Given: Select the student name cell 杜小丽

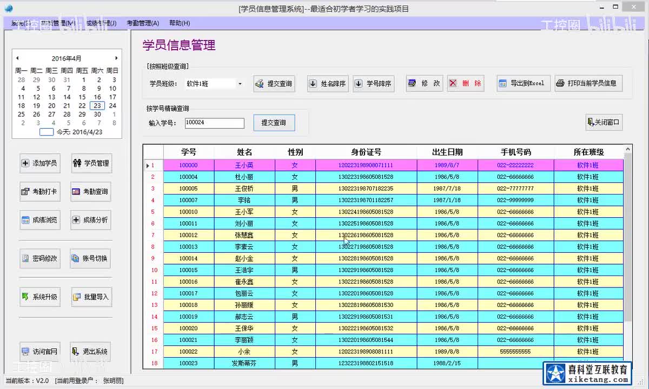Looking at the screenshot, I should click(x=244, y=177).
